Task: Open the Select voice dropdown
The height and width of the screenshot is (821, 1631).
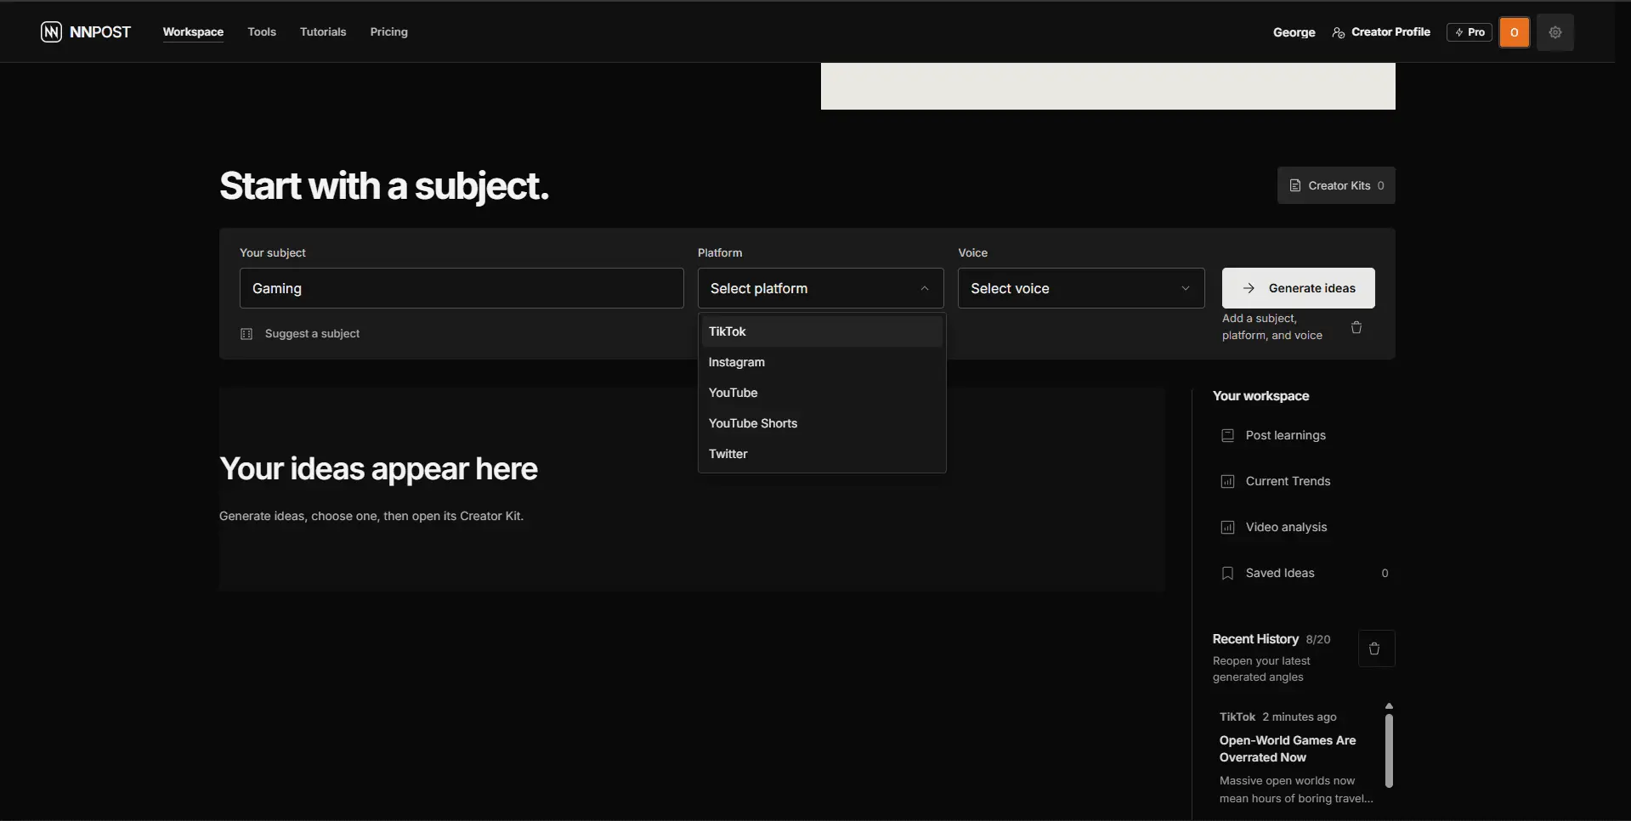Action: (x=1081, y=288)
